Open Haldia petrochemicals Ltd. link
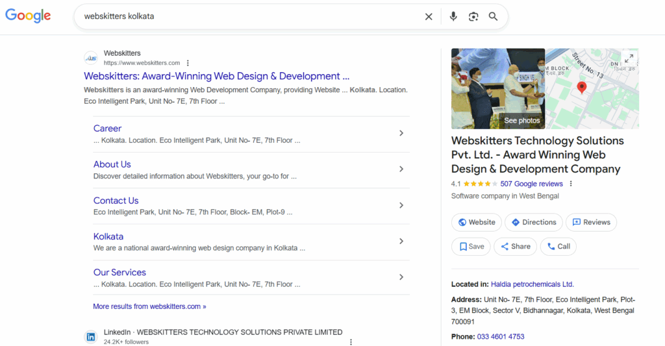 tap(533, 284)
